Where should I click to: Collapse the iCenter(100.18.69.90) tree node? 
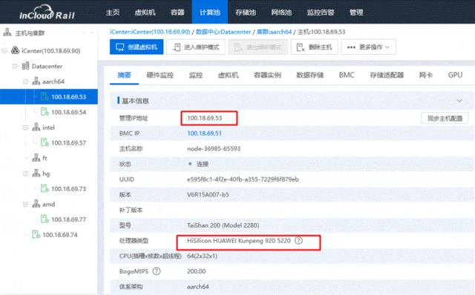tap(4, 50)
